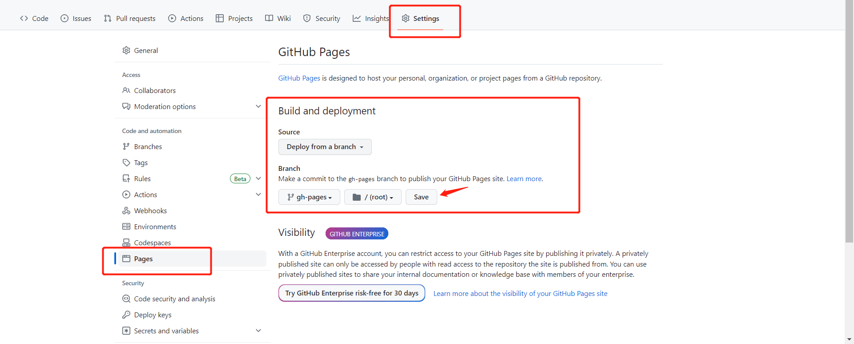The height and width of the screenshot is (344, 854).
Task: Click the Moderation options comment icon
Action: point(126,106)
